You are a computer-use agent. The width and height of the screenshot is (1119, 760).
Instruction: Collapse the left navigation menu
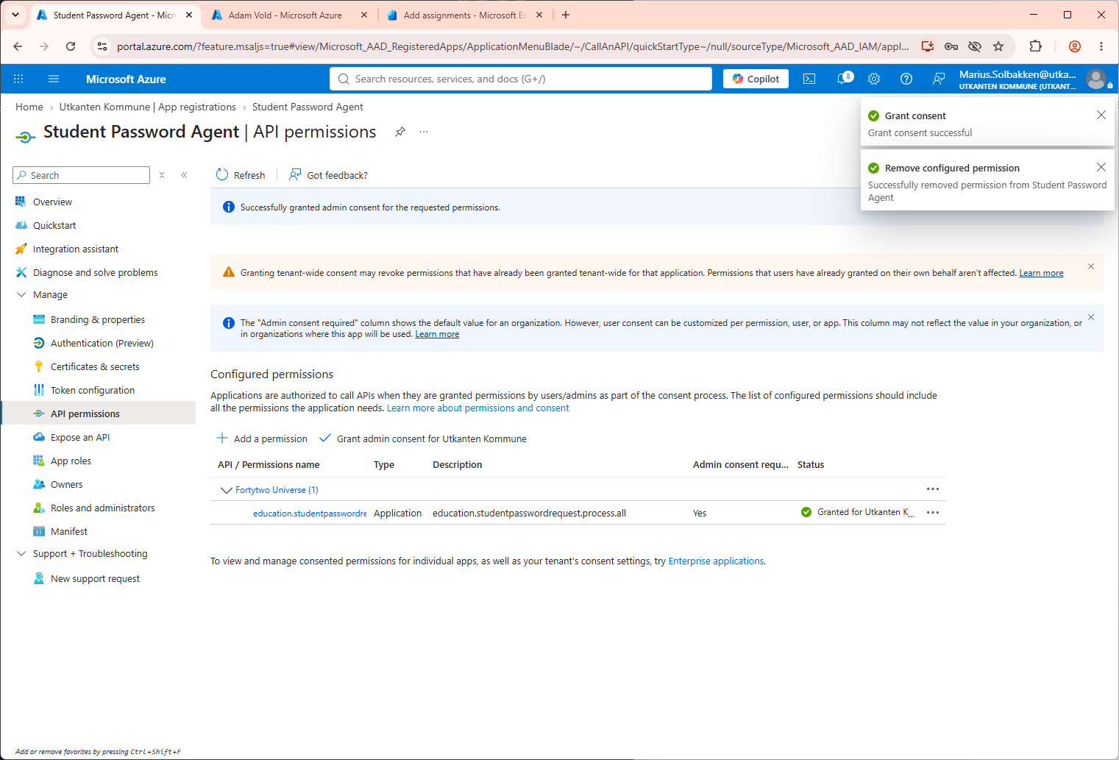(x=184, y=175)
